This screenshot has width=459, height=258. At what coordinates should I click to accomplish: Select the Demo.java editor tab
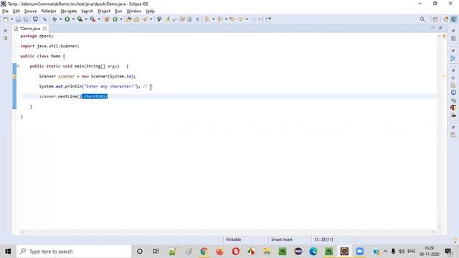coord(29,29)
